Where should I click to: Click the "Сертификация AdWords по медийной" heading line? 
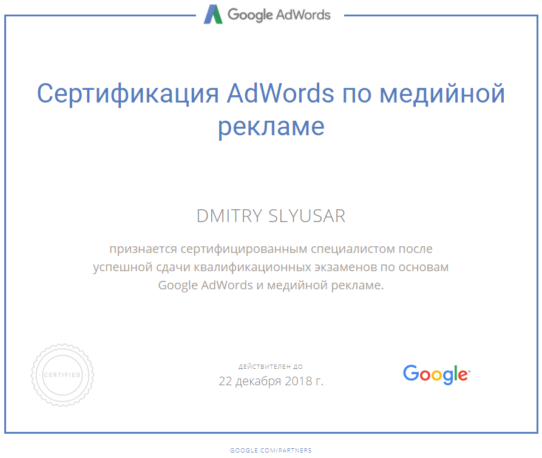tap(271, 94)
